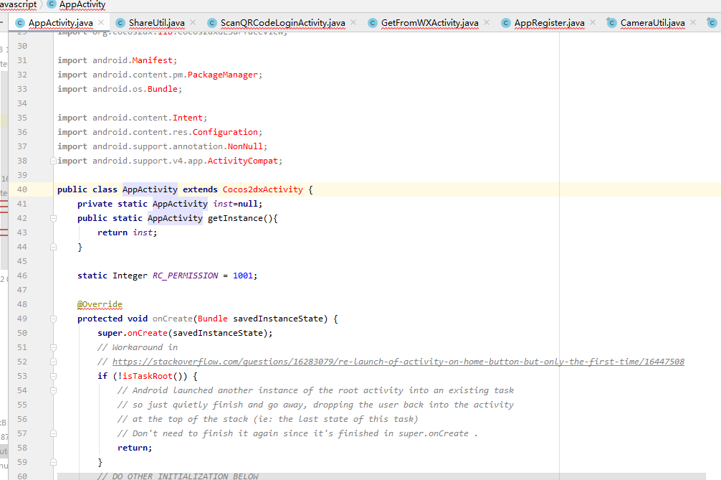This screenshot has height=480, width=721.
Task: Click Configuration in the import statement
Action: tap(225, 132)
